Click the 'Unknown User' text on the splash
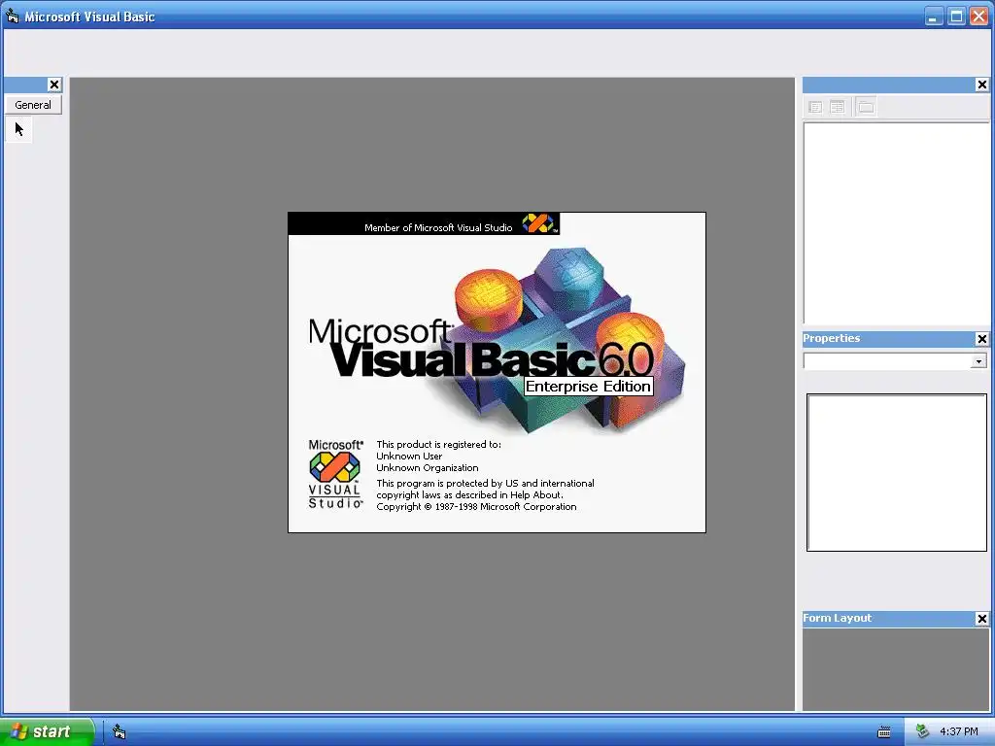 click(409, 457)
